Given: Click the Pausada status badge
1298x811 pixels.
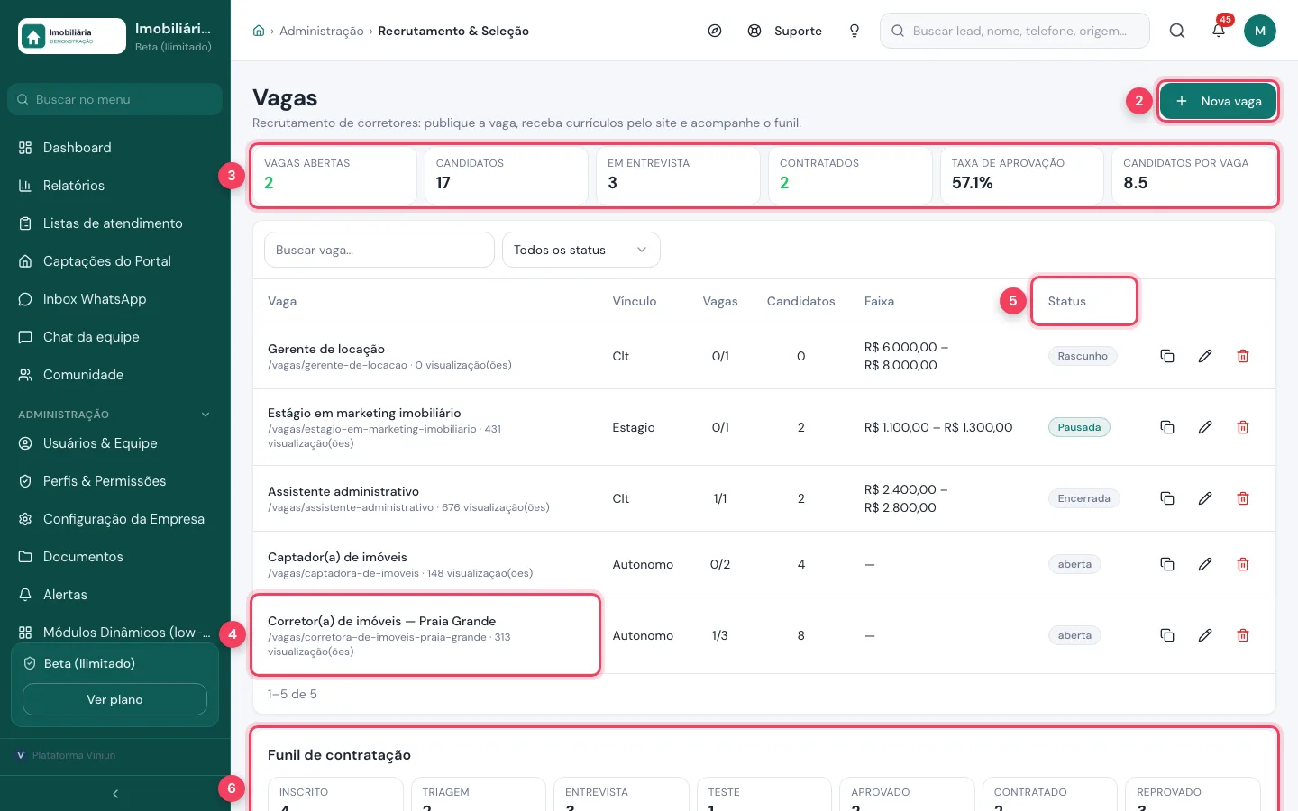Looking at the screenshot, I should pyautogui.click(x=1079, y=427).
